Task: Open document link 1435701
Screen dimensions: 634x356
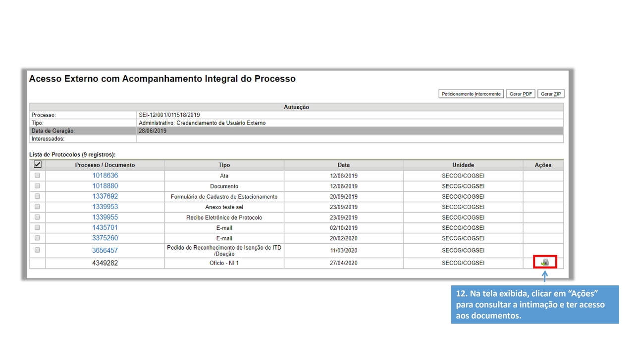Action: click(105, 227)
